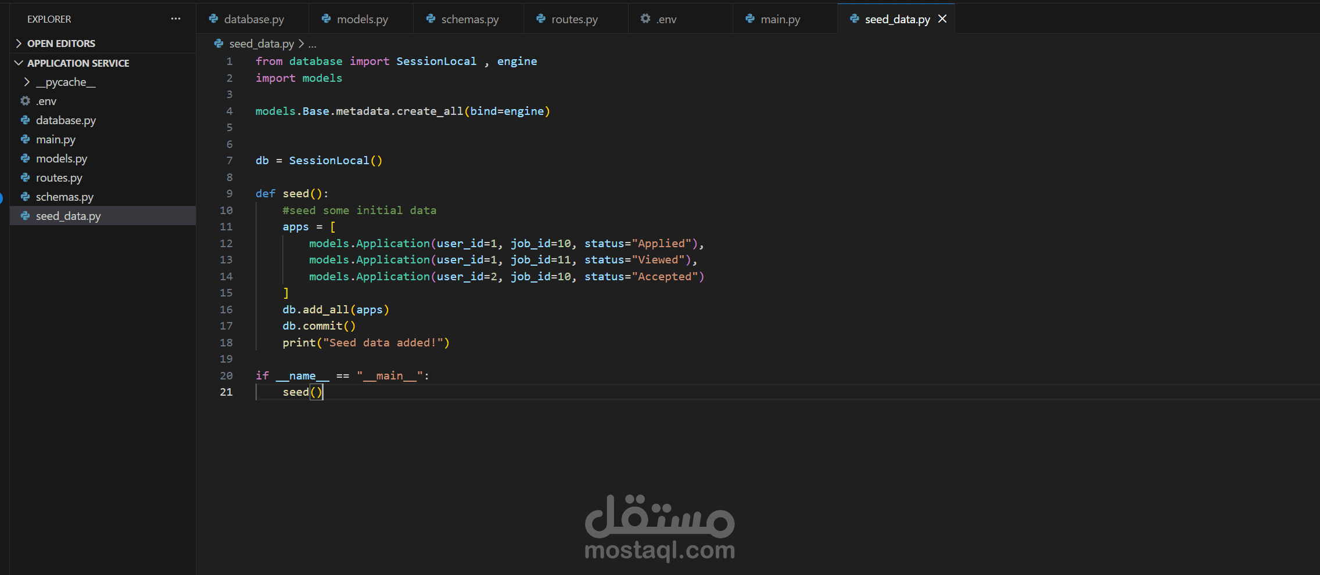1320x575 pixels.
Task: Open breadcrumb ellipsis symbol dropdown
Action: click(312, 44)
